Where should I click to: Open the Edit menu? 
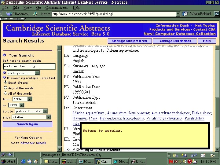click(x=16, y=8)
